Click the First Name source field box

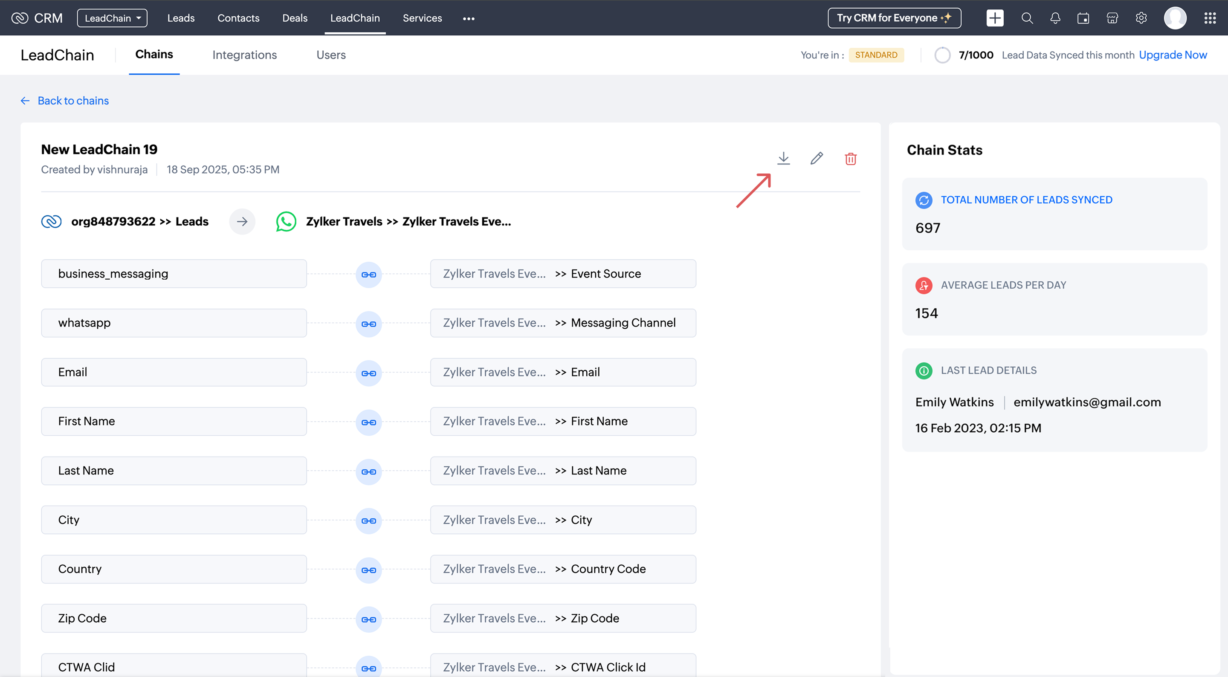tap(174, 422)
